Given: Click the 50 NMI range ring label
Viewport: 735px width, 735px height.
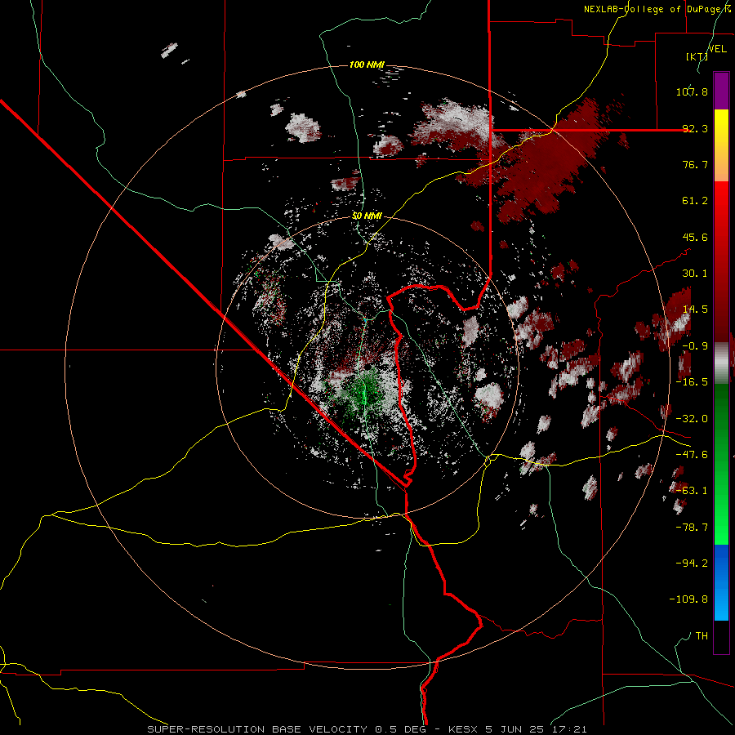Looking at the screenshot, I should pyautogui.click(x=367, y=216).
